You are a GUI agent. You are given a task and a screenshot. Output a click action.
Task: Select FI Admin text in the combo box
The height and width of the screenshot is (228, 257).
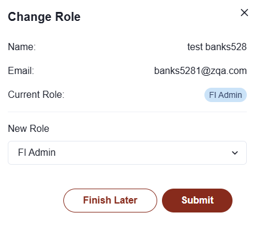pyautogui.click(x=37, y=153)
